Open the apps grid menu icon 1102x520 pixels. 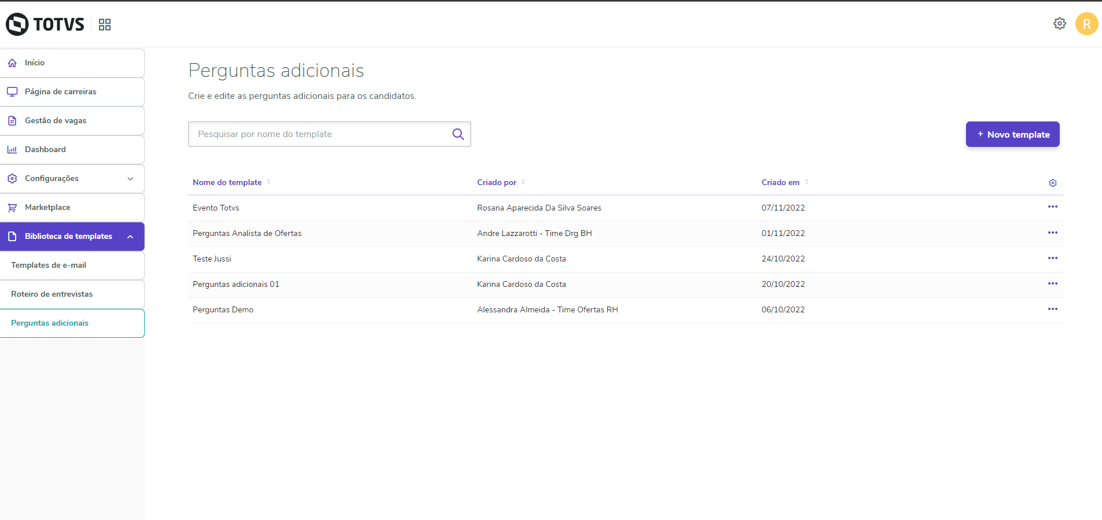pos(105,24)
